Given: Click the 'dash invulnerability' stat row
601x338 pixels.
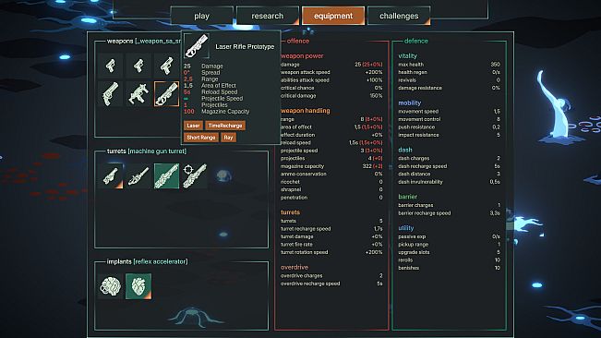Looking at the screenshot, I should 450,182.
